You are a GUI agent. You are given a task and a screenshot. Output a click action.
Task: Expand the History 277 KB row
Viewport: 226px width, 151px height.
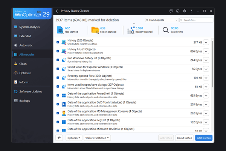point(206,43)
